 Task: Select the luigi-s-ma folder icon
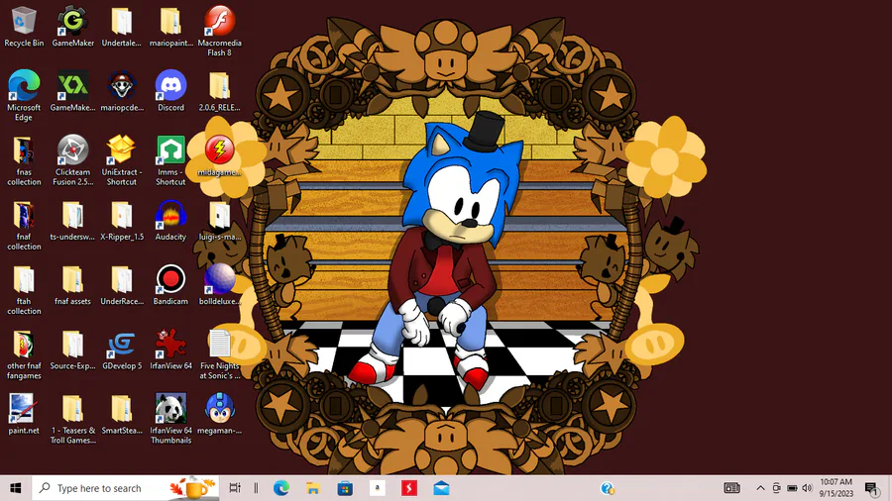click(x=220, y=221)
